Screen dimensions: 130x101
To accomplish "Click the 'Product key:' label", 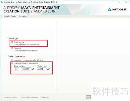I will click(x=42, y=66).
